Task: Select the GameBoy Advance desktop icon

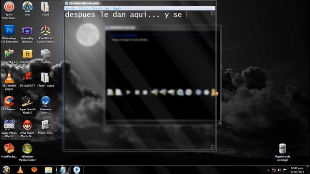Action: 27,34
